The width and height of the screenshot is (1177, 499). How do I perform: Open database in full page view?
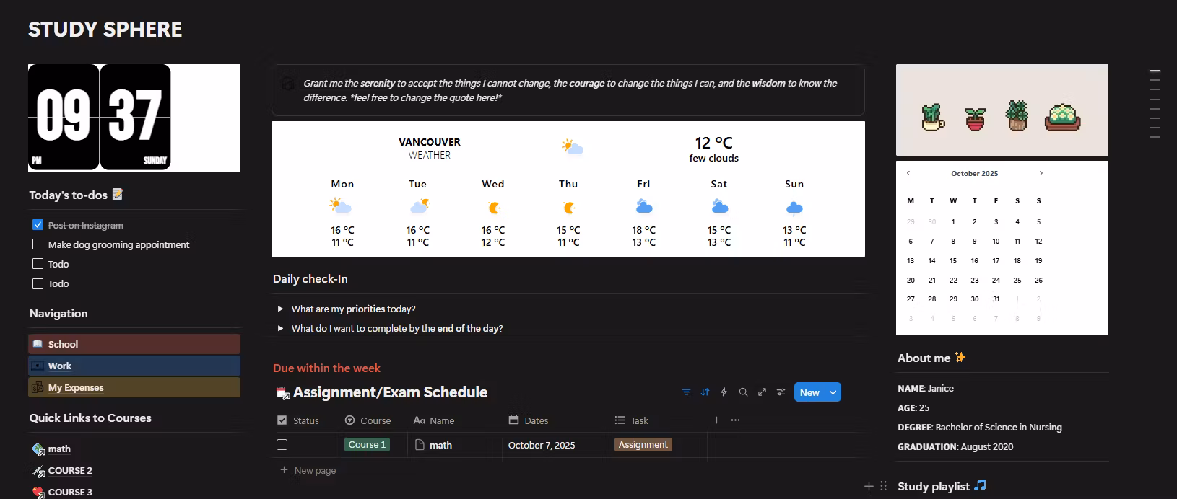point(762,392)
